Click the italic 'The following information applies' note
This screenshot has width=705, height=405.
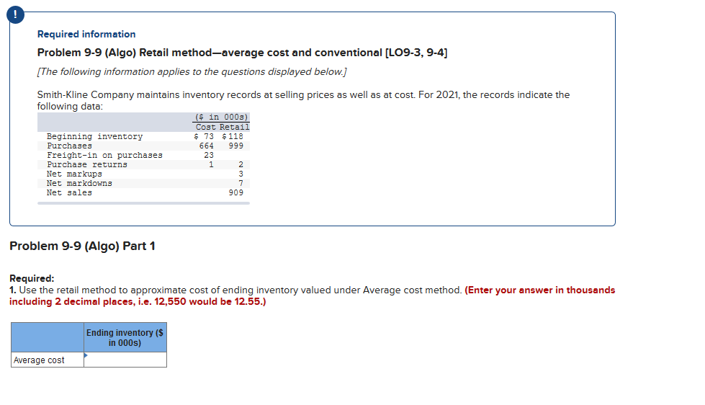pos(192,72)
